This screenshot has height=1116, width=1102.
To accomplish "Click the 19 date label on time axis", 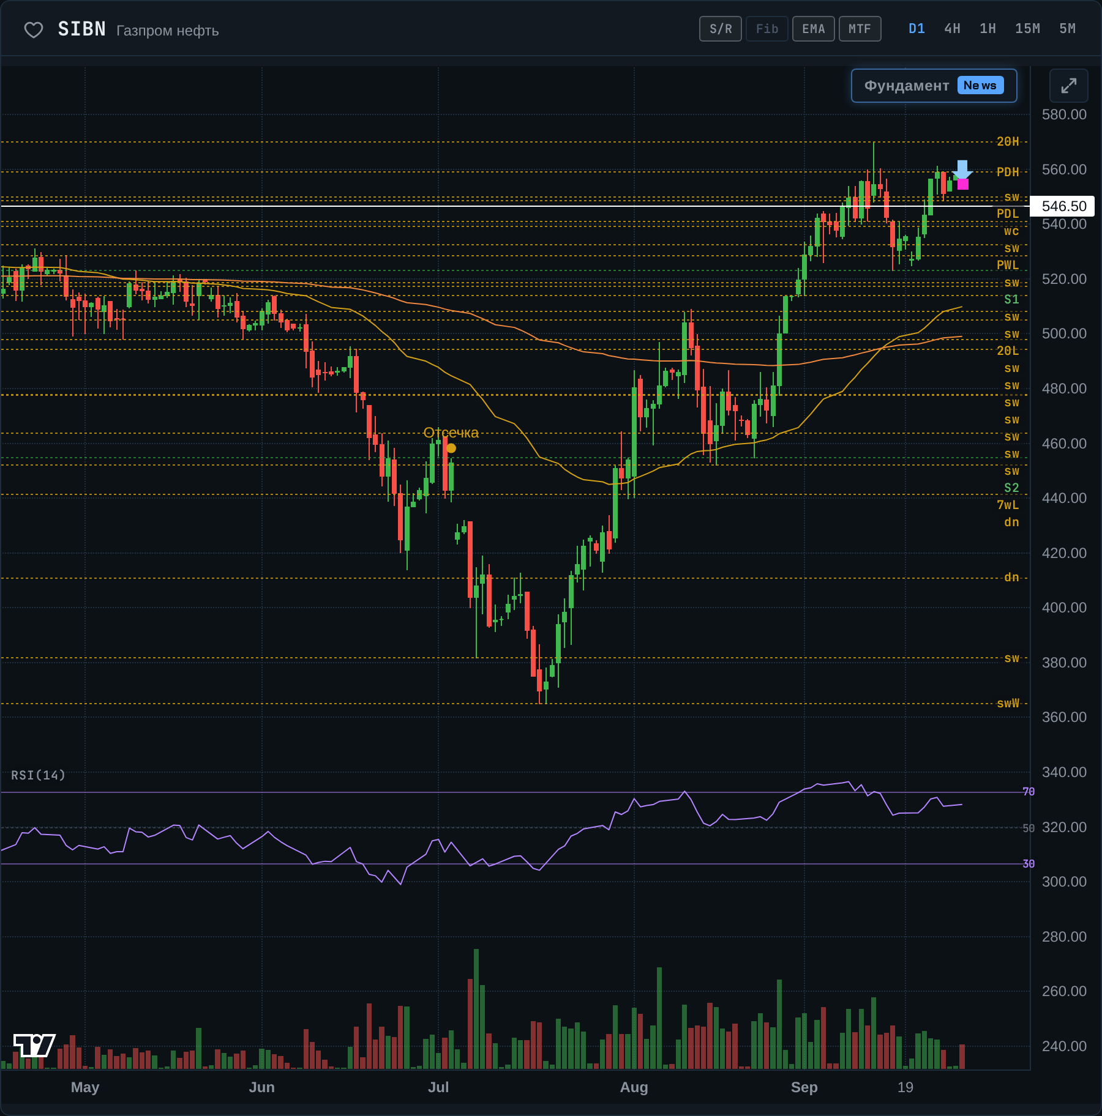I will tap(905, 1087).
